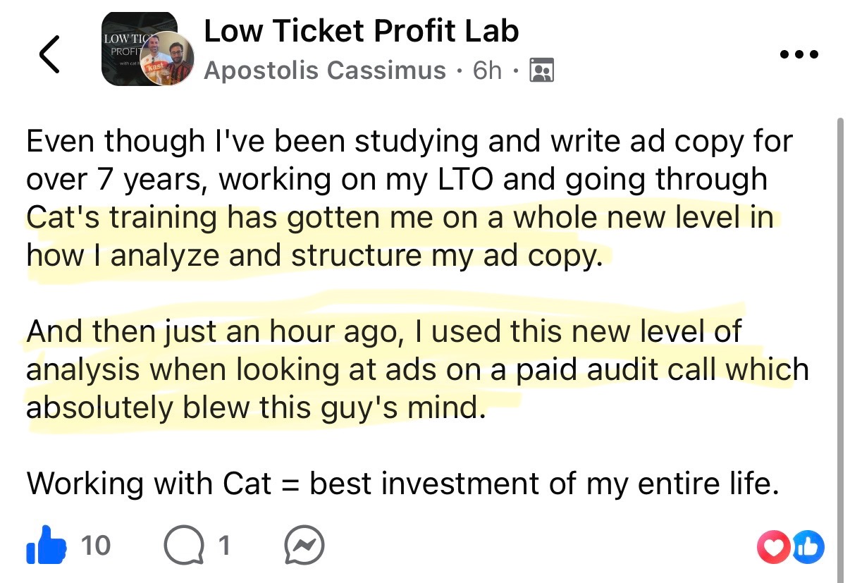
Task: Go back using the left chevron arrow
Action: click(x=49, y=54)
